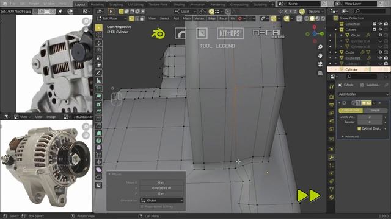This screenshot has height=219, width=391.
Task: Select the Move tool in the toolbar
Action: coord(99,43)
